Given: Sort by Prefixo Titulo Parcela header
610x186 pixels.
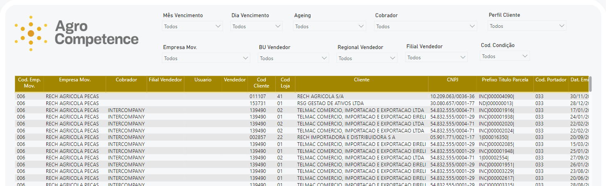Looking at the screenshot, I should tap(505, 80).
